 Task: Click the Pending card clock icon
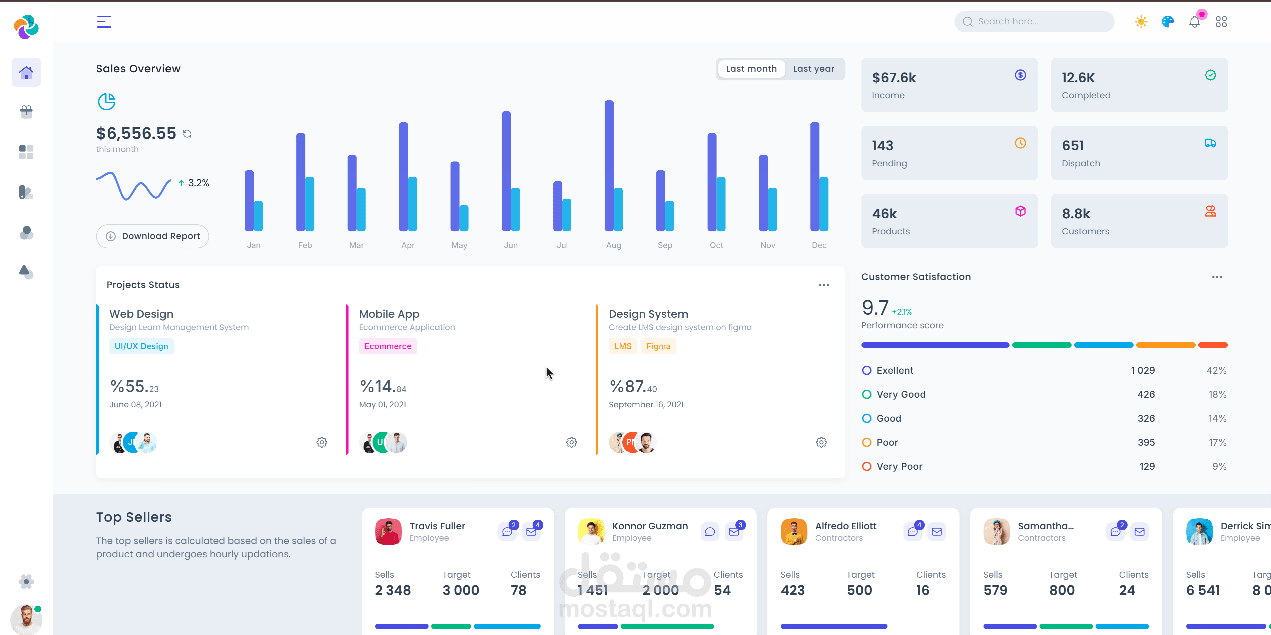1020,143
